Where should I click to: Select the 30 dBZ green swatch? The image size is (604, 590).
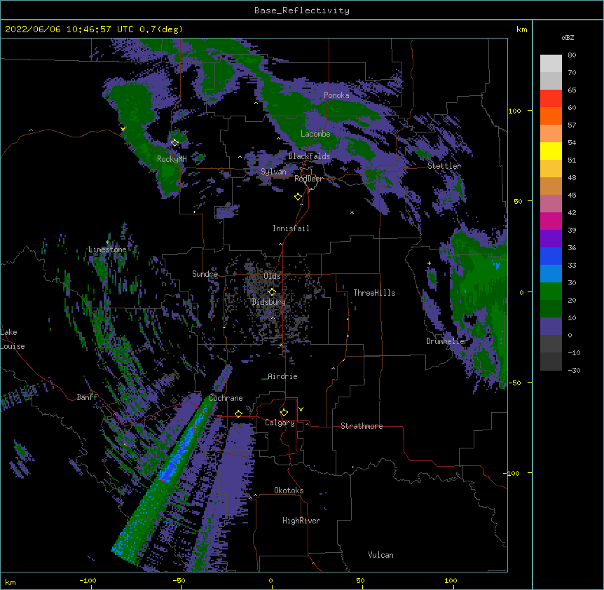(551, 291)
